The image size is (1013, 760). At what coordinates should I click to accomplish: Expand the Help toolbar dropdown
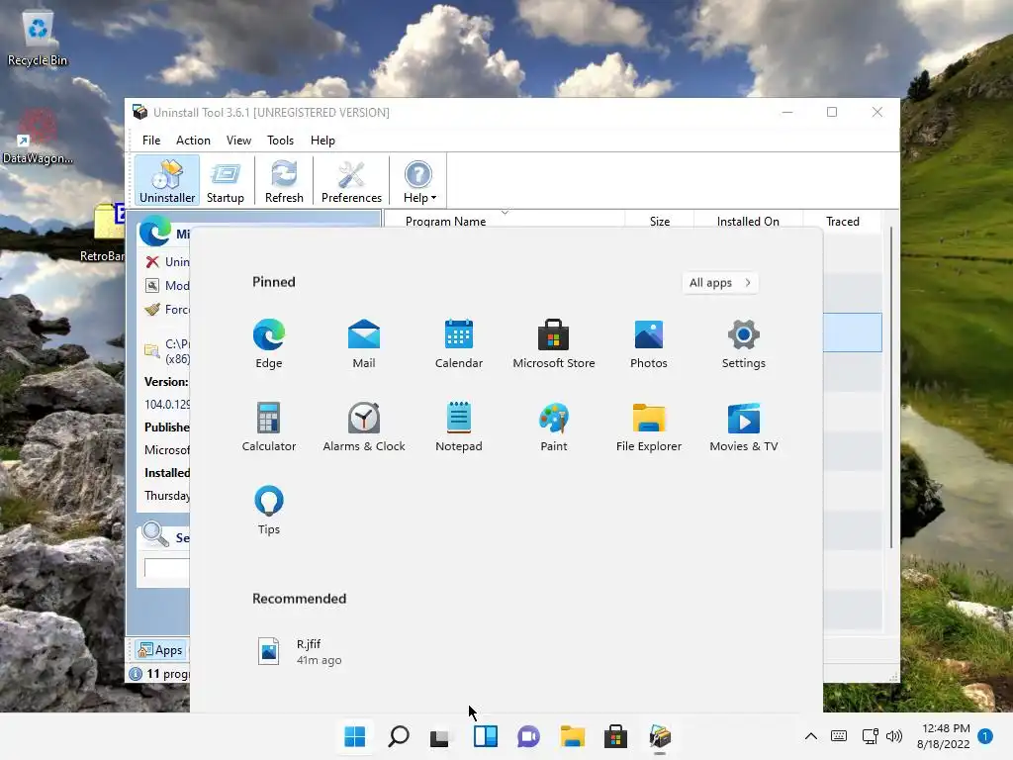coord(419,181)
